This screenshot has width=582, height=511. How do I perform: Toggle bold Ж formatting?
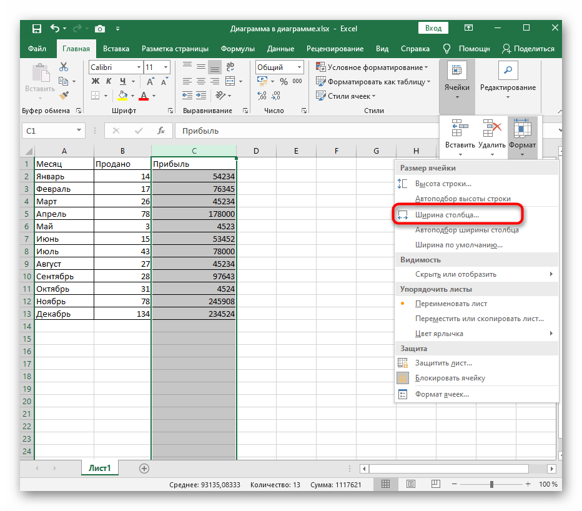pos(96,81)
